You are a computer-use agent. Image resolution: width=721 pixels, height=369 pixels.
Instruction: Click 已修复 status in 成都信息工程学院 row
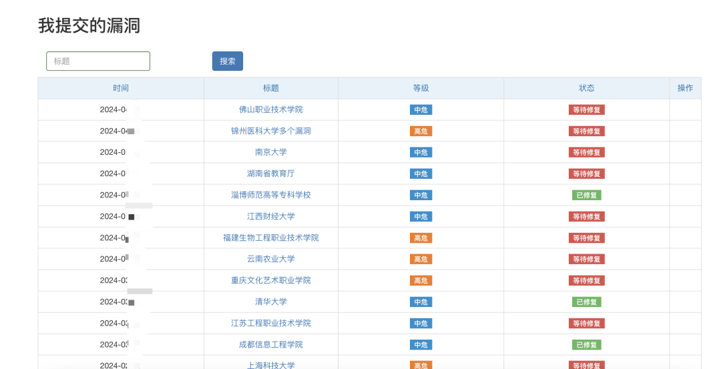coord(587,345)
